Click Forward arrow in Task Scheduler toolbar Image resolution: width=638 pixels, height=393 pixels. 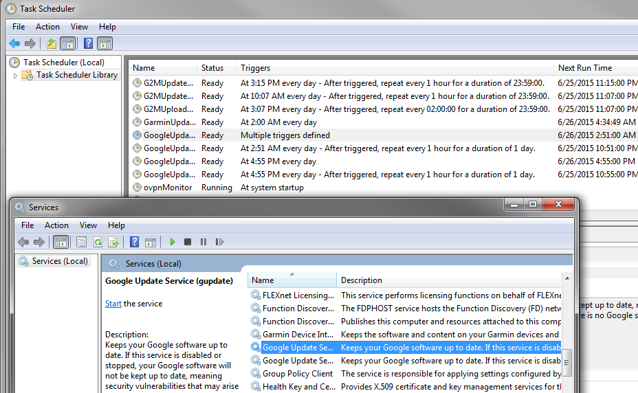[x=30, y=43]
